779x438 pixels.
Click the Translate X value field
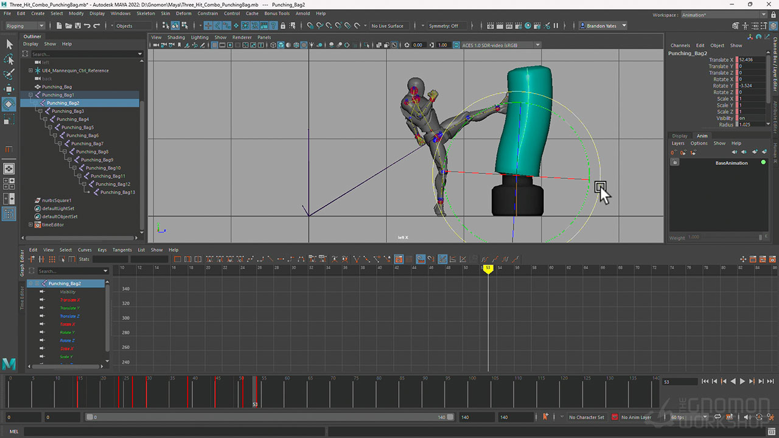pos(752,60)
